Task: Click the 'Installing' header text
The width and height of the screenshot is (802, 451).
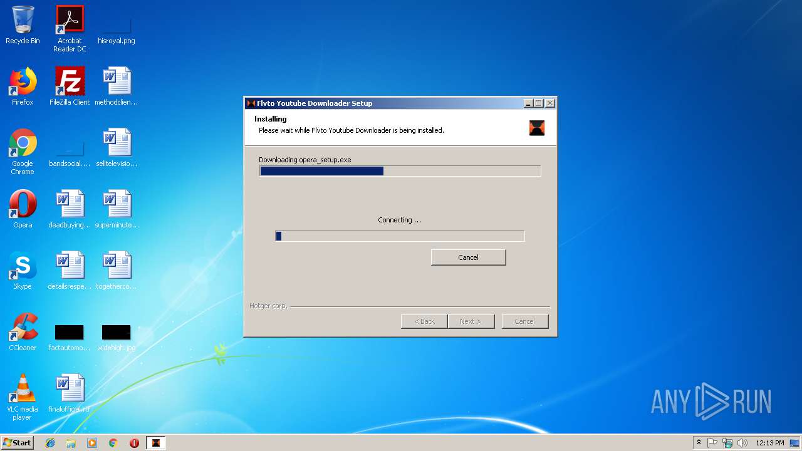Action: click(x=271, y=119)
